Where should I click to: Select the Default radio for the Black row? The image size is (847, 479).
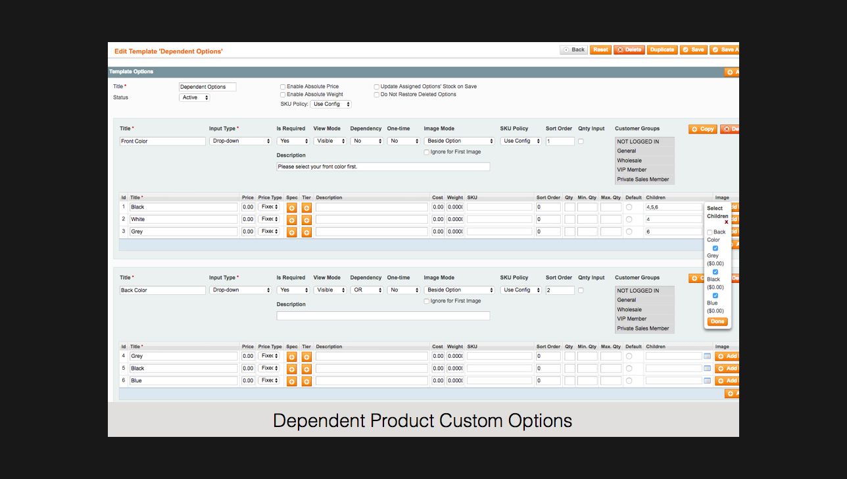[x=629, y=207]
